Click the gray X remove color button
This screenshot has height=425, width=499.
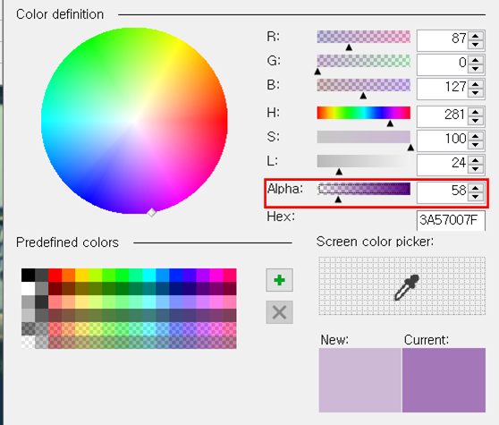(x=279, y=312)
